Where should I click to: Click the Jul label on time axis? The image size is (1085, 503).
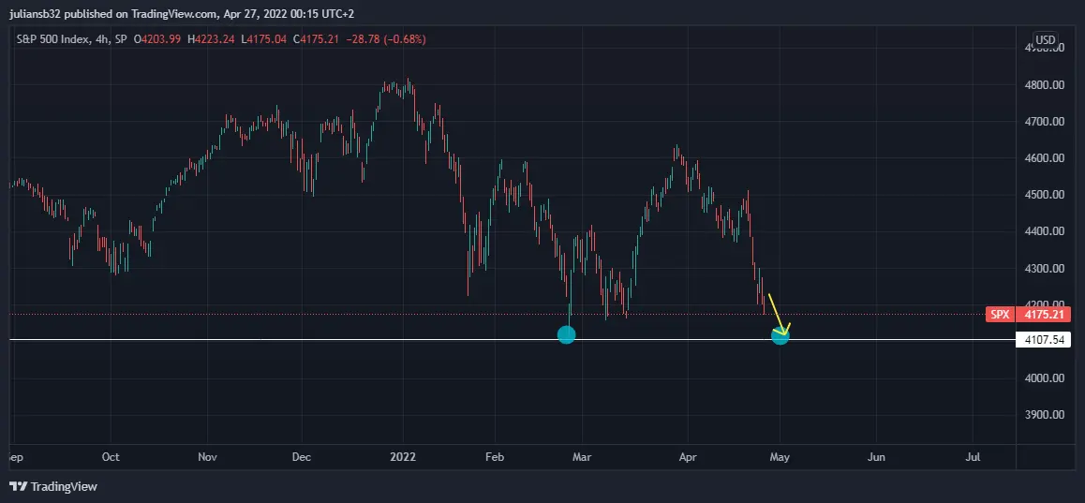click(x=973, y=457)
